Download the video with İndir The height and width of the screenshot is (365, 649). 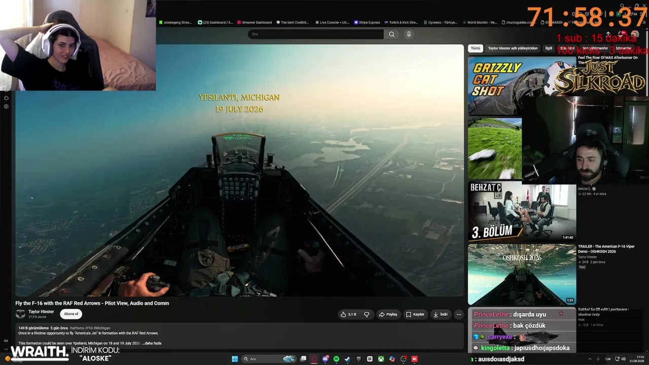440,314
